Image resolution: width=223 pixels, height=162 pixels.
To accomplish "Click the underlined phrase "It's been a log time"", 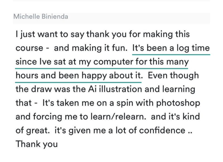I will [171, 48].
